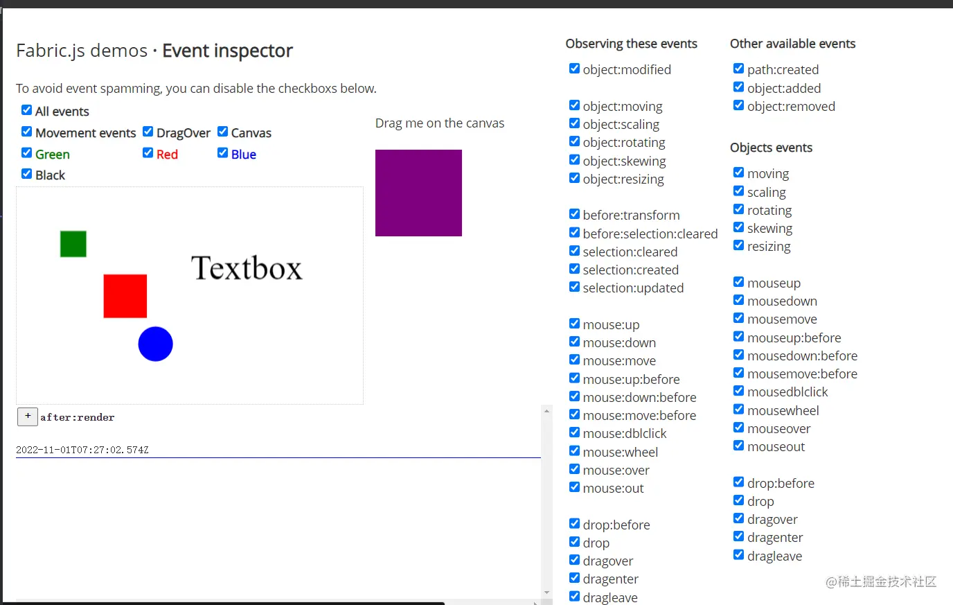Toggle plain 'moving' checkbox under Objects events

(738, 173)
